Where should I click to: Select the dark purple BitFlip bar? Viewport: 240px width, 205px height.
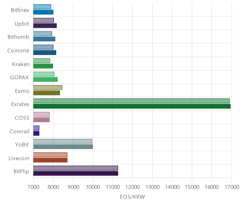click(x=75, y=173)
